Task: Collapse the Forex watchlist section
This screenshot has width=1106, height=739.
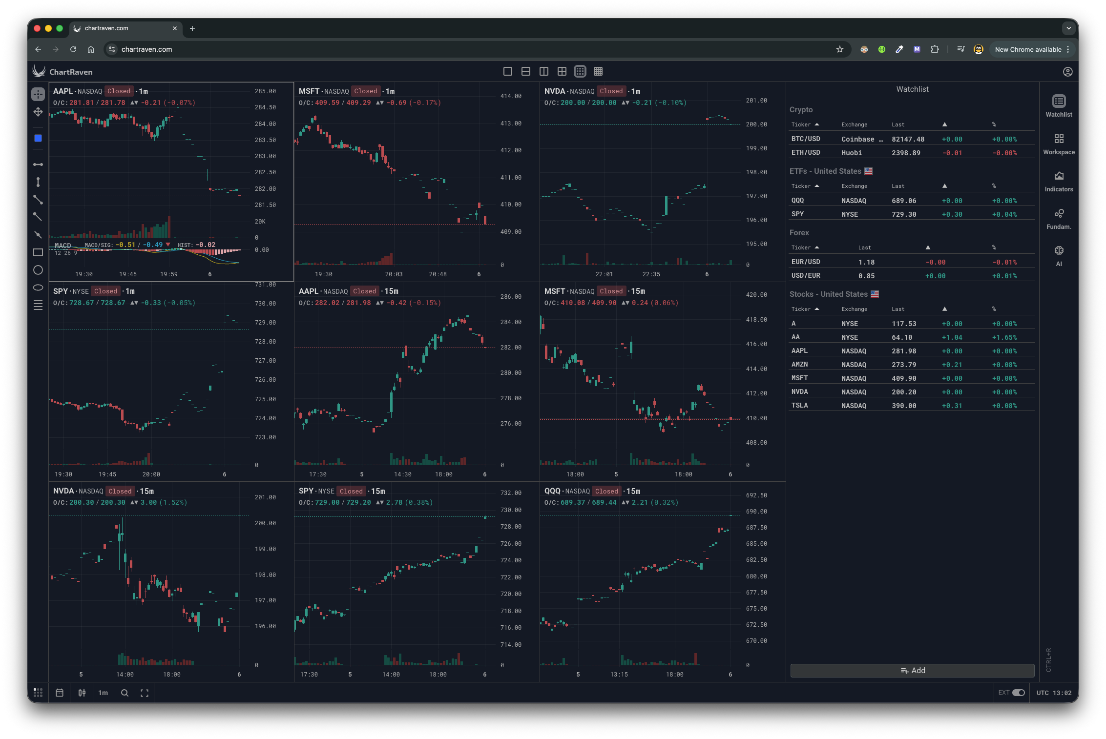Action: pos(799,233)
